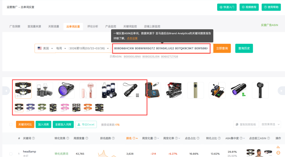Click the 加入词库 button

tap(44, 125)
